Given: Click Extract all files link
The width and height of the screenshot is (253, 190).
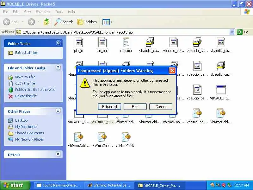Looking at the screenshot, I should [x=26, y=53].
